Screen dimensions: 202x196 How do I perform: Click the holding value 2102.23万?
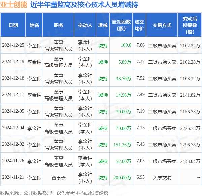click(190, 62)
